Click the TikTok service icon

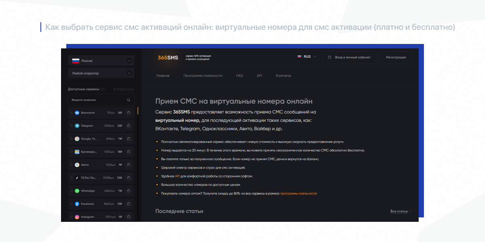(77, 178)
